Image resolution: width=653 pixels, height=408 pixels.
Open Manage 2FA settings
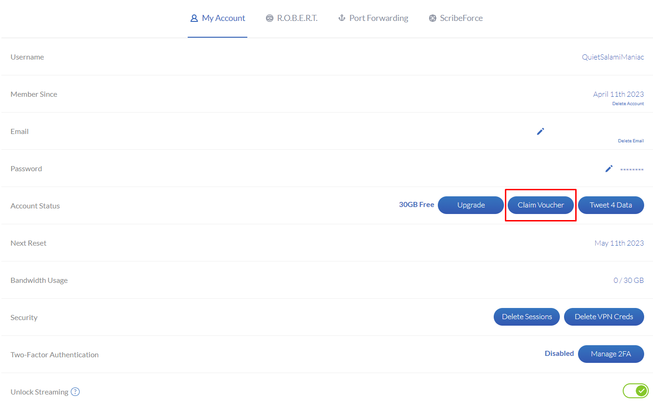[611, 354]
